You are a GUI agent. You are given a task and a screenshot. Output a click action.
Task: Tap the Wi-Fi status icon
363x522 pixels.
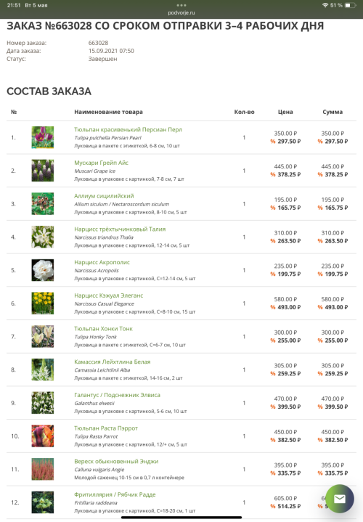pyautogui.click(x=325, y=5)
